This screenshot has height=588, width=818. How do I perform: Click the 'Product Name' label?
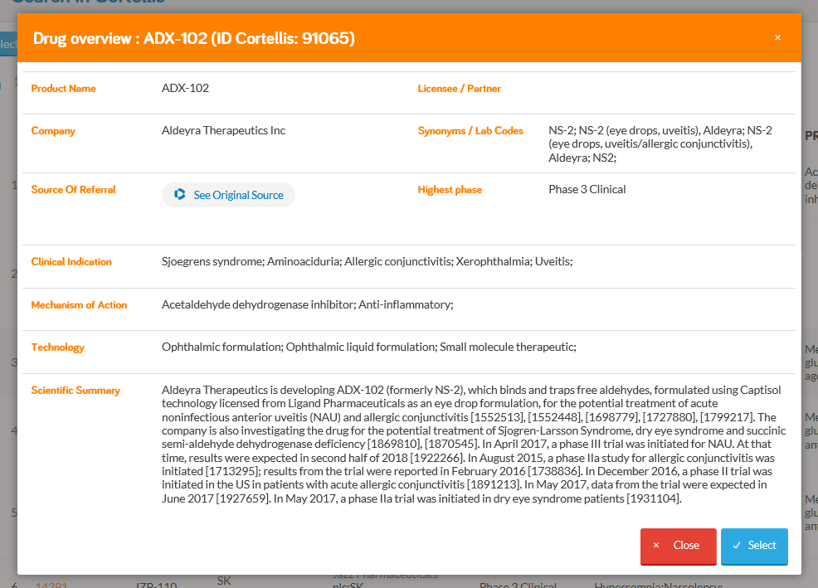click(64, 89)
